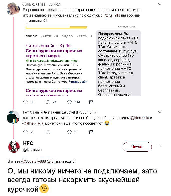Viewport: 171px width, 196px height.
Task: Expand options menu on Julia's tweet
Action: [160, 4]
